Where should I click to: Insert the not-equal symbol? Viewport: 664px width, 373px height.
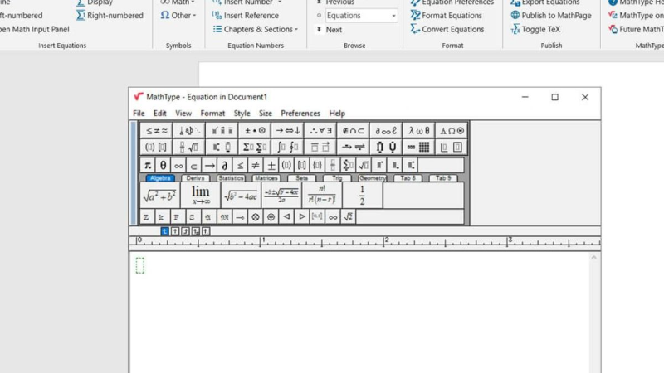coord(256,165)
